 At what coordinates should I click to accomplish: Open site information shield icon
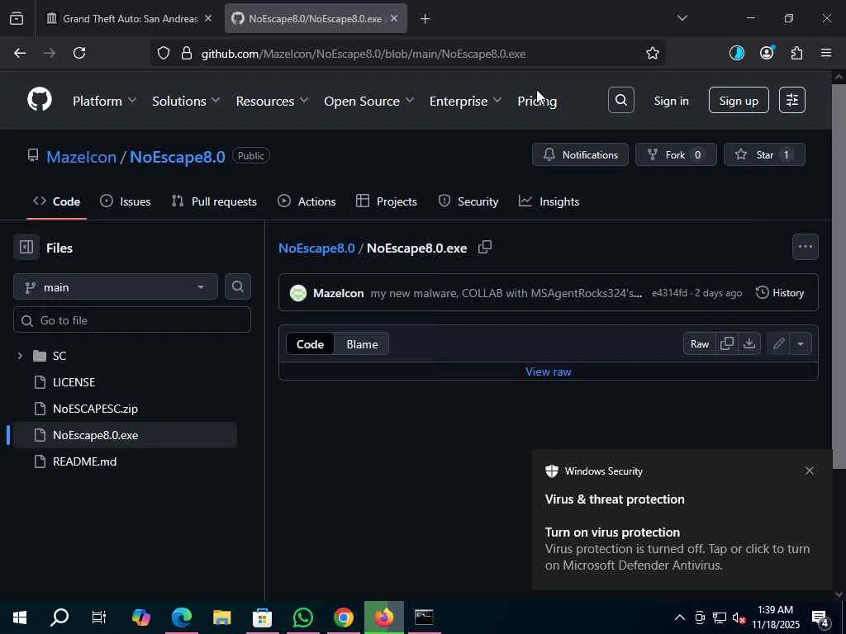[x=164, y=54]
